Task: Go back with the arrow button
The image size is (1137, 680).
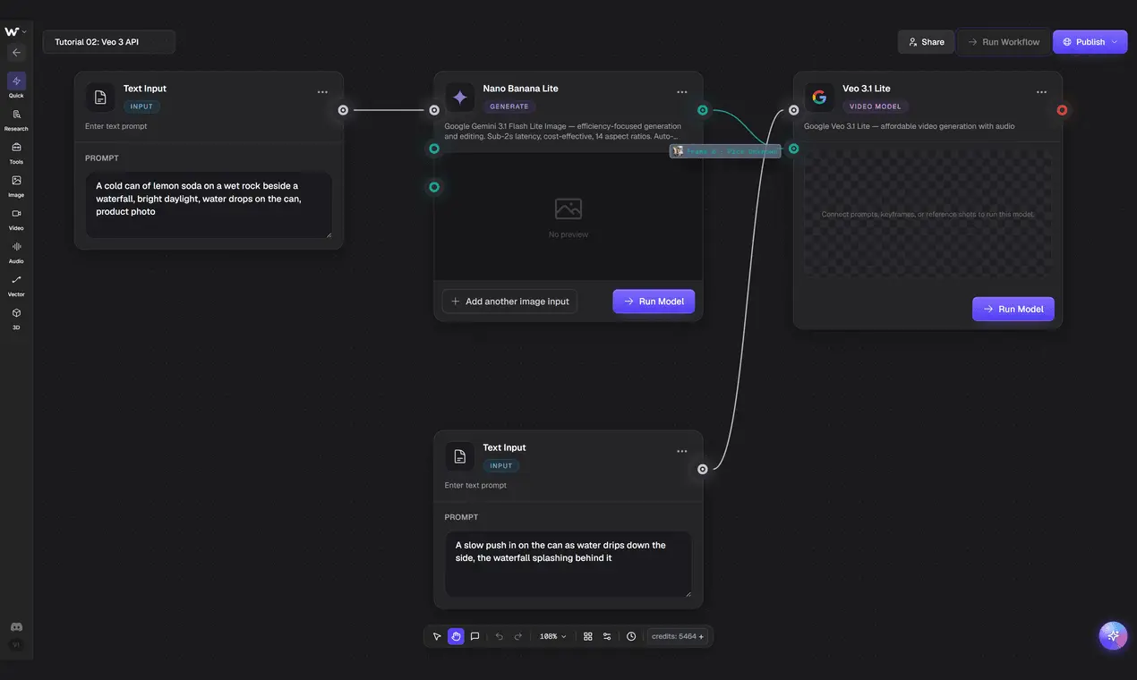Action: 16,52
